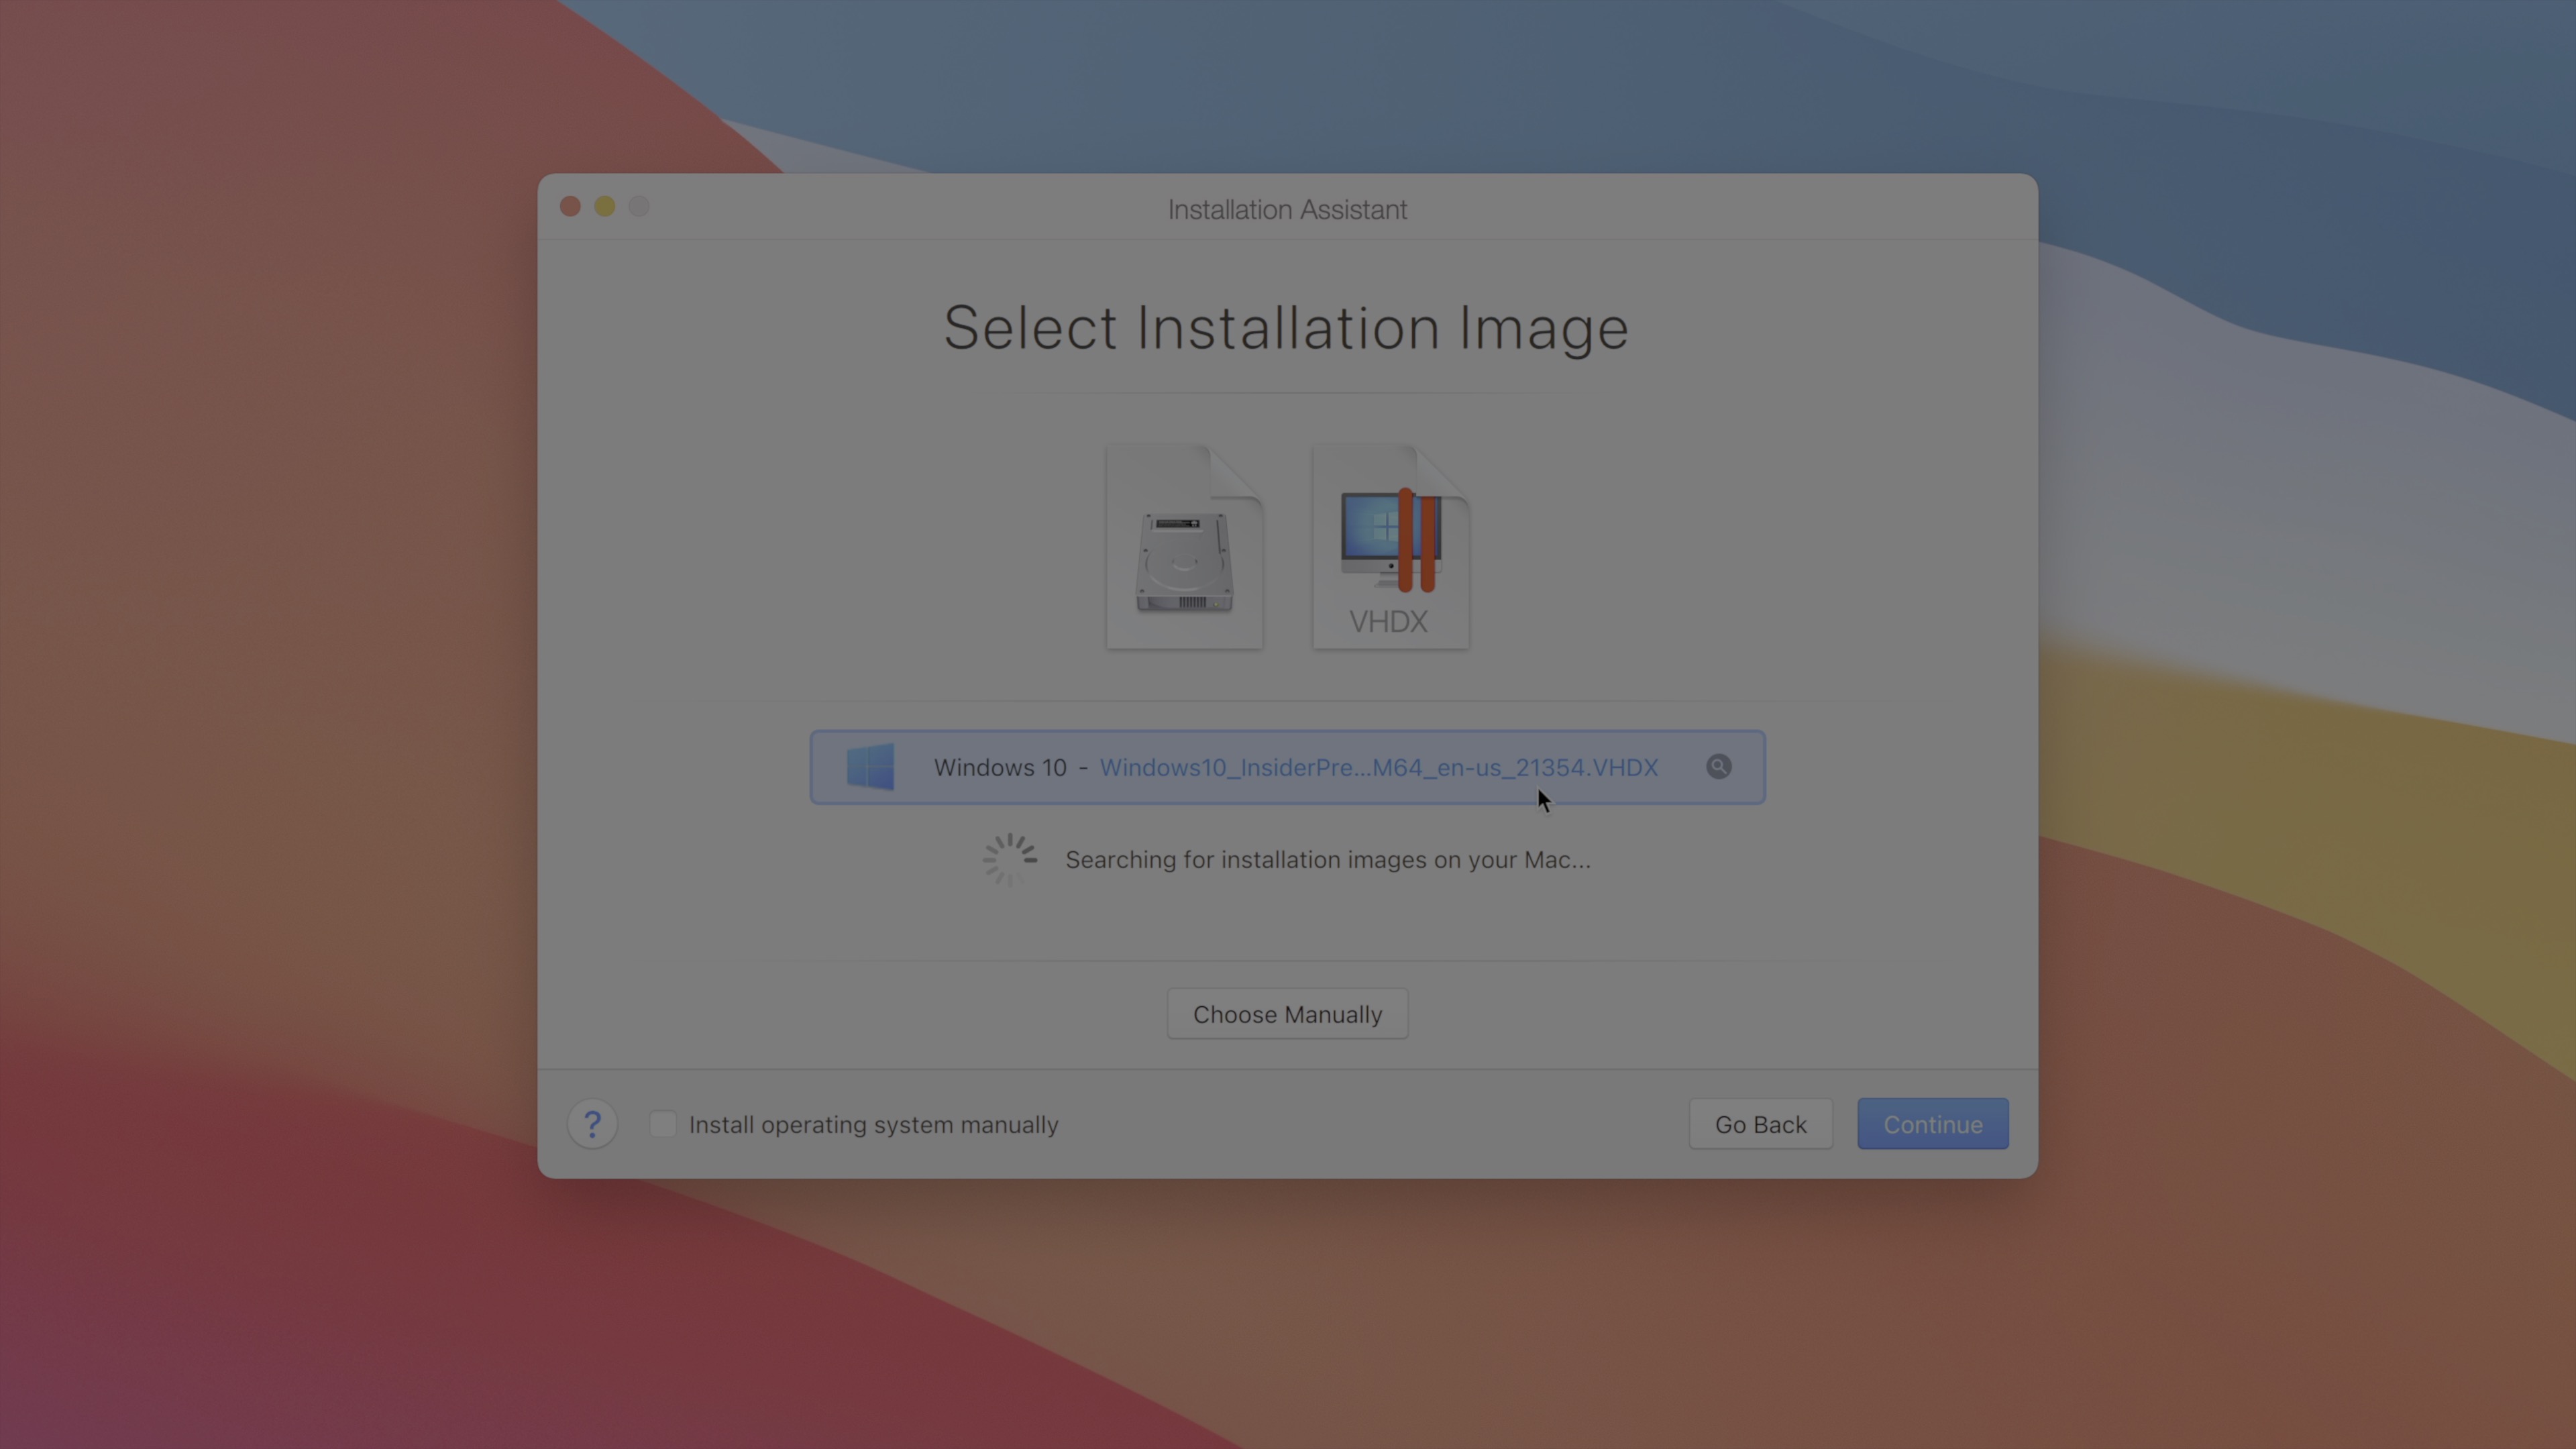The width and height of the screenshot is (2576, 1449).
Task: Minimize the Installation Assistant with the yellow button
Action: (x=605, y=207)
